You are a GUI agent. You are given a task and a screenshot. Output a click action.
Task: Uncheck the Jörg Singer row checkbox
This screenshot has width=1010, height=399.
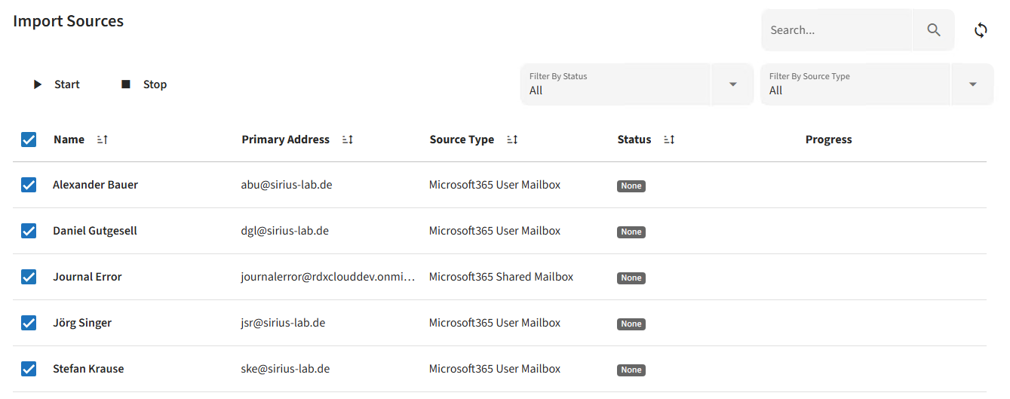[x=29, y=323]
